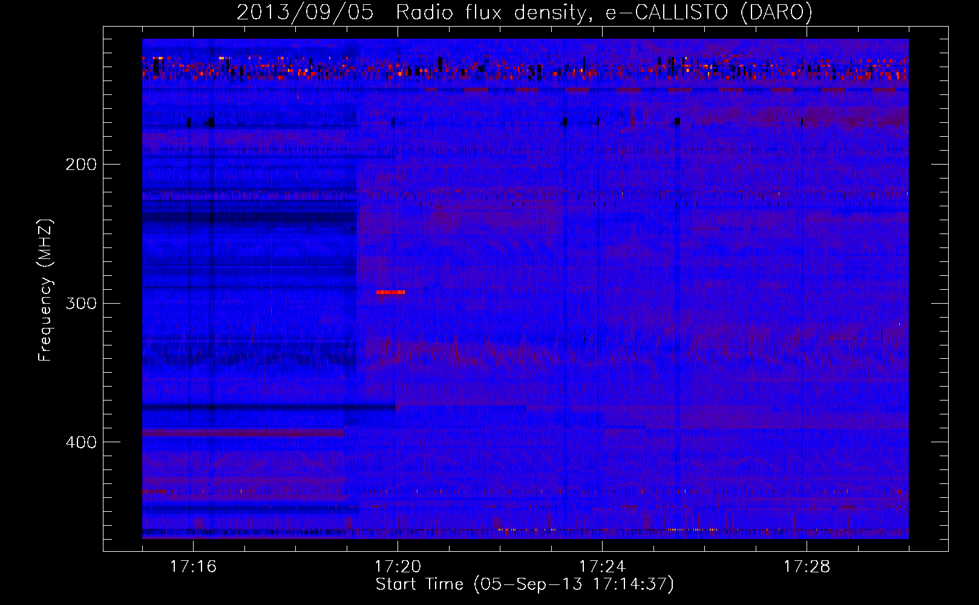Screen dimensions: 979x605
Task: Click the '400' frequency axis label
Action: 80,442
